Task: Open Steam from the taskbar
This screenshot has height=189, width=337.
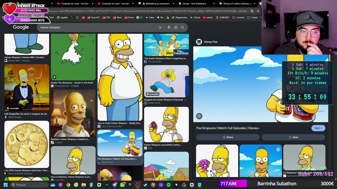Action: (145, 185)
